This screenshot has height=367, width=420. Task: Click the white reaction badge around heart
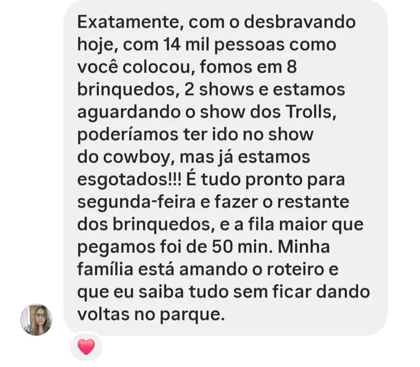click(86, 347)
